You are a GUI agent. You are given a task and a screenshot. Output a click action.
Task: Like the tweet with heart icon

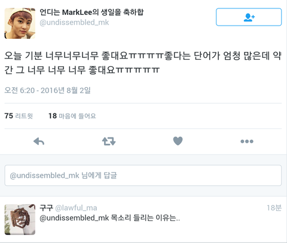[178, 141]
